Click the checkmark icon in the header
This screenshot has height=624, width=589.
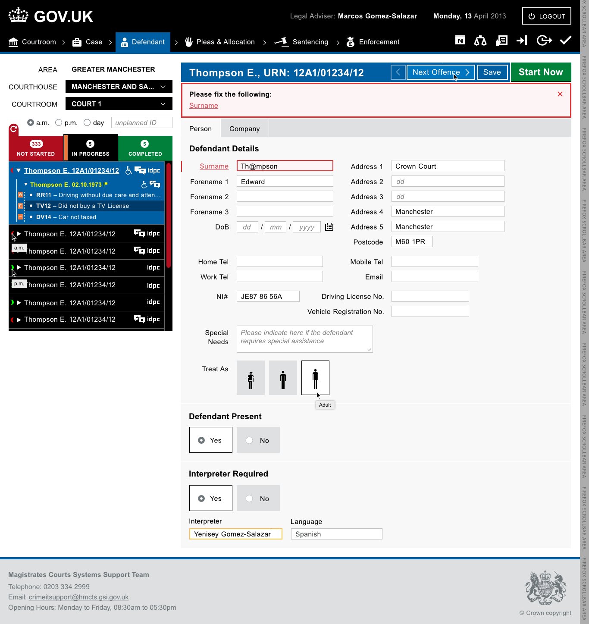click(x=565, y=40)
